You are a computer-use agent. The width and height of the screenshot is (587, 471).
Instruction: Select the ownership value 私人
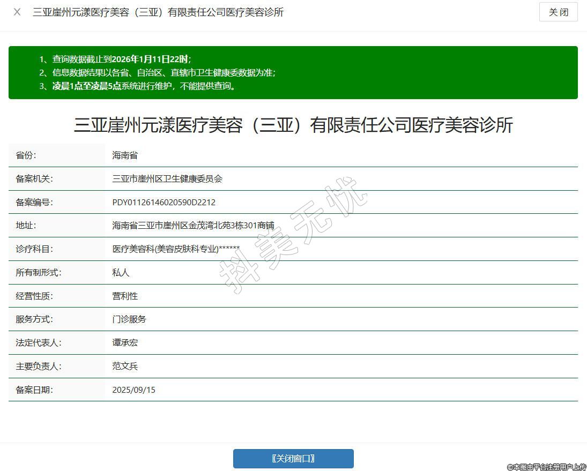121,273
